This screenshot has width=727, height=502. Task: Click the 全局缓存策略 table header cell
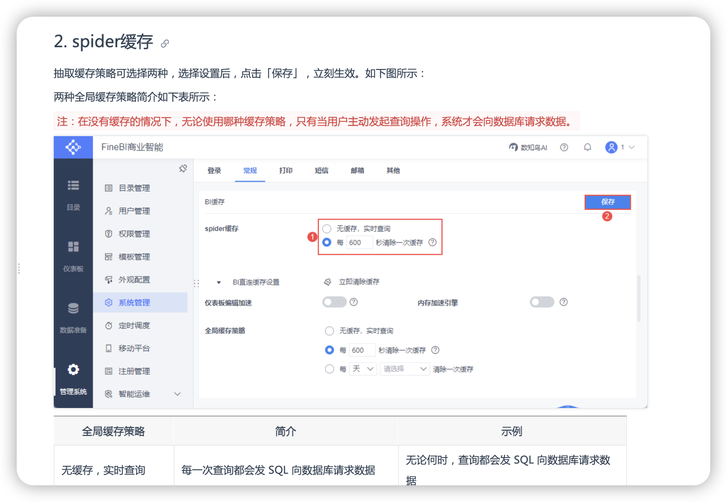[x=114, y=431]
